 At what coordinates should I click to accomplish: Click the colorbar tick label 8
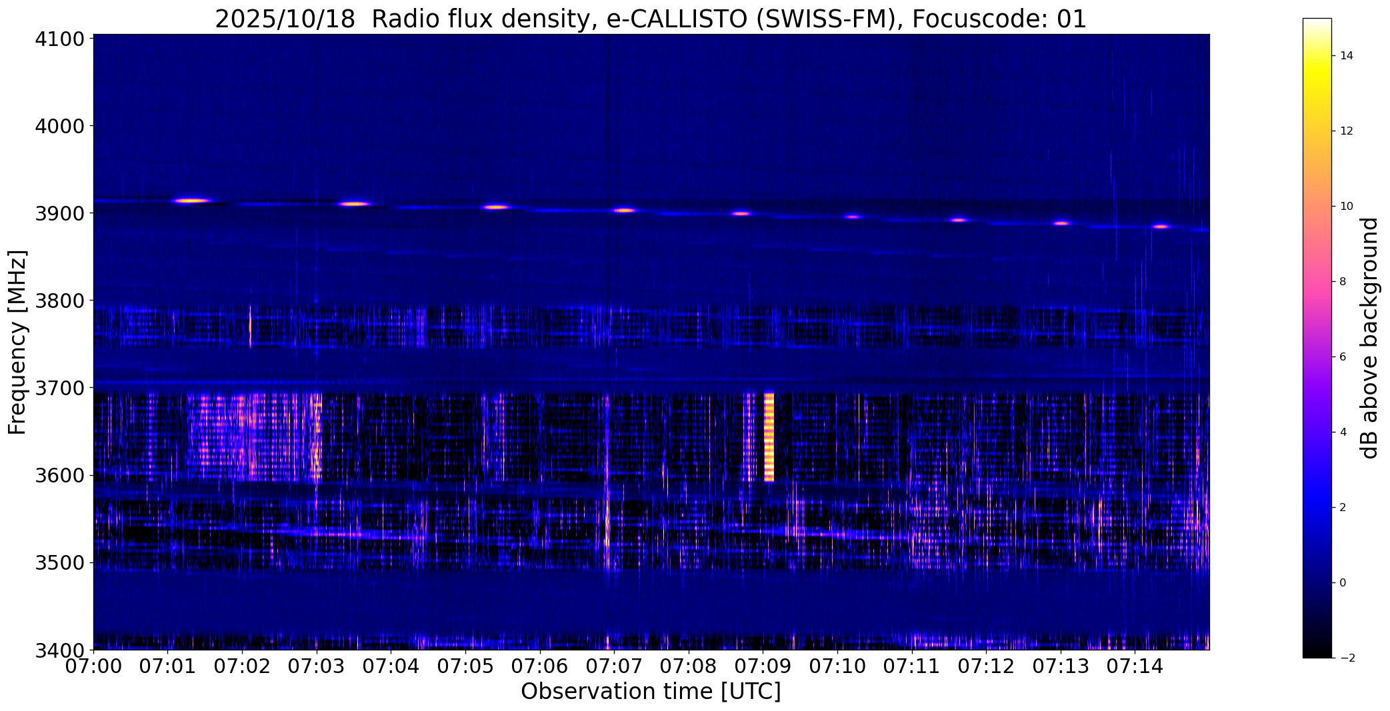[1343, 281]
